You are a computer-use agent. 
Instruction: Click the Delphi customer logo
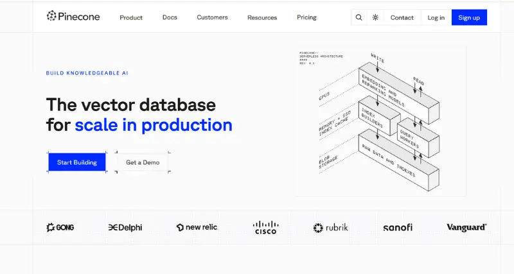point(125,227)
